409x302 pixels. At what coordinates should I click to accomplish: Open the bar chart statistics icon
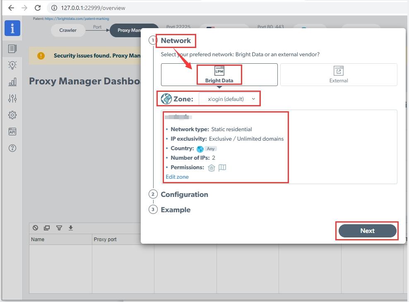pyautogui.click(x=12, y=82)
